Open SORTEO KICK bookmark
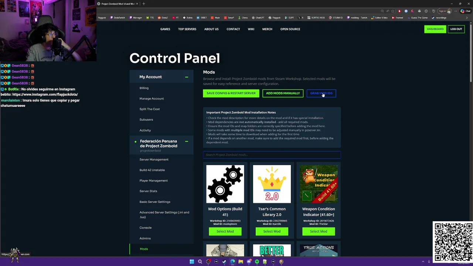Screen dimensions: 473x266 pos(316,18)
